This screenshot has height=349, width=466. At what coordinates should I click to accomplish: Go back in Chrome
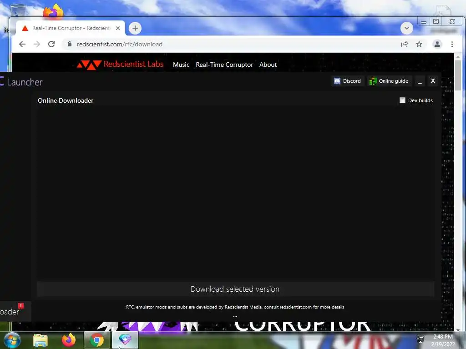(22, 44)
